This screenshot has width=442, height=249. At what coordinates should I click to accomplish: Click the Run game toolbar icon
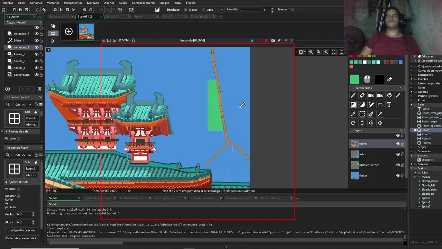click(x=61, y=10)
